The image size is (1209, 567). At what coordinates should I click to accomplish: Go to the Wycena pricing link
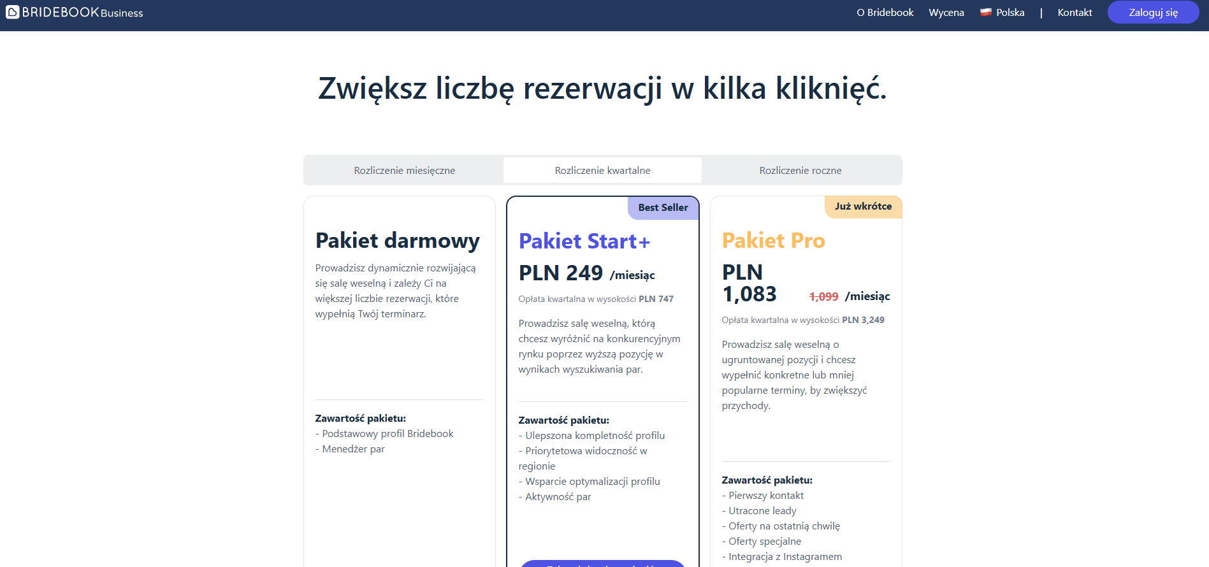[946, 13]
